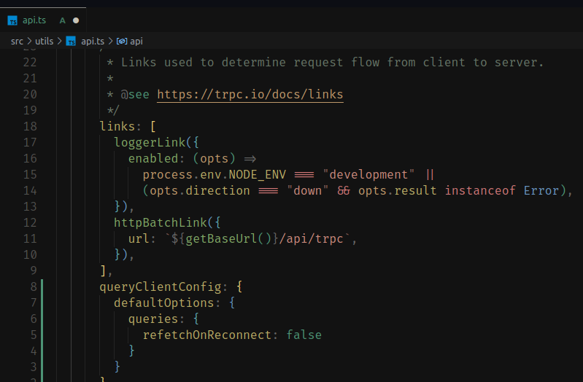Click the 'instanceof' keyword
The width and height of the screenshot is (583, 382).
point(480,190)
